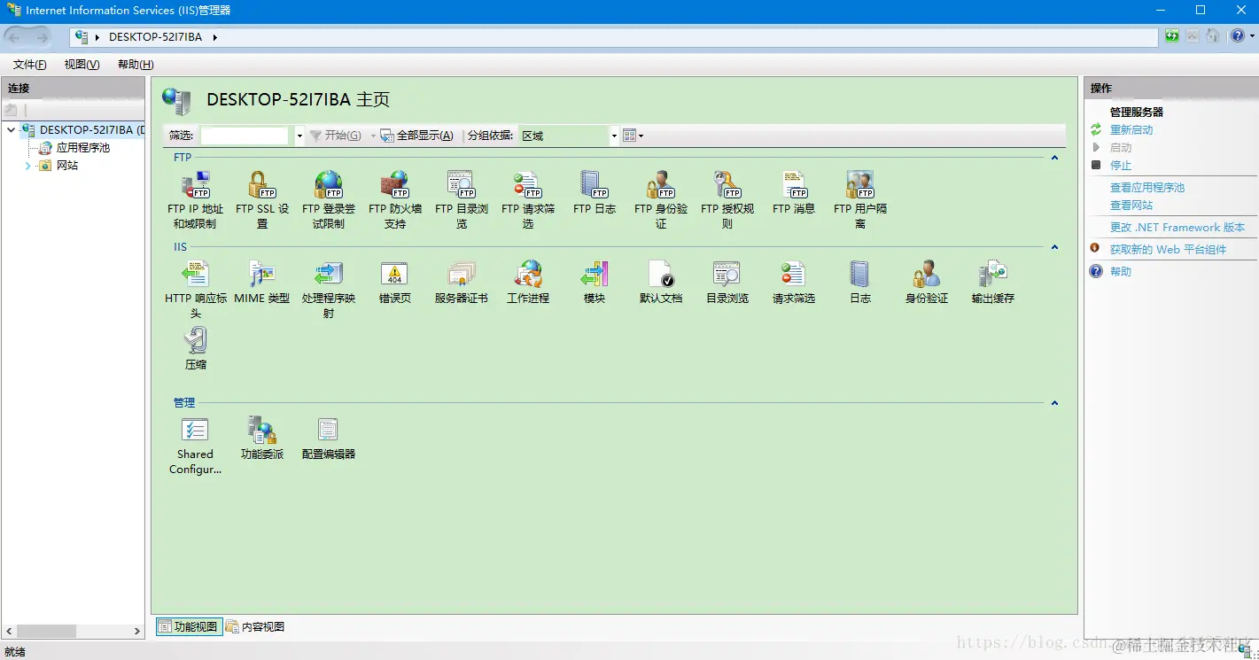Click 帮助 link in actions pane

(x=1121, y=272)
